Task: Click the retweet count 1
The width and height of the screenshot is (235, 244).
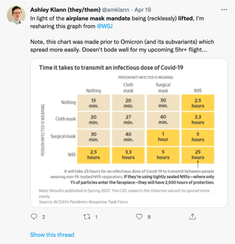Action: click(x=96, y=217)
